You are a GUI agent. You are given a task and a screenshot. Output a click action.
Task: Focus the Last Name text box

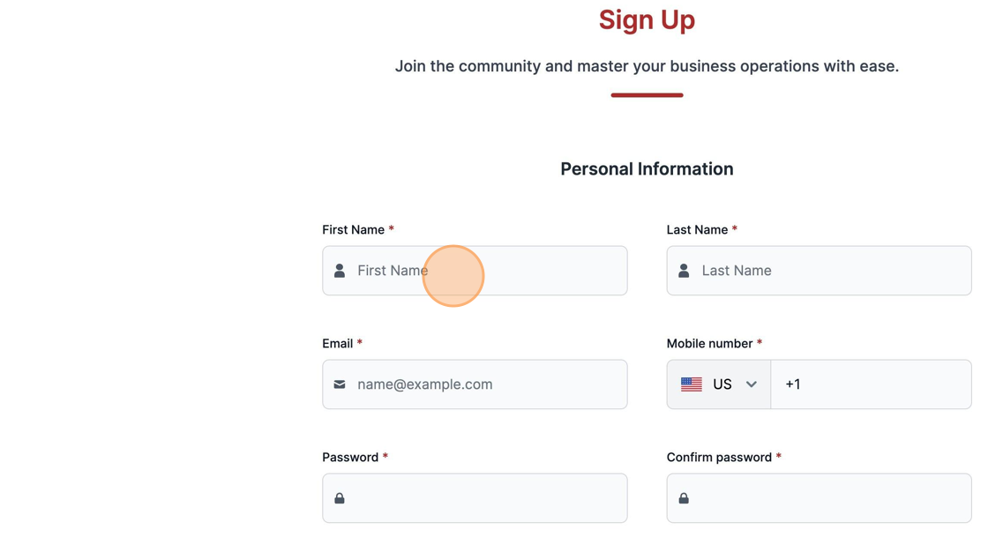coord(820,271)
